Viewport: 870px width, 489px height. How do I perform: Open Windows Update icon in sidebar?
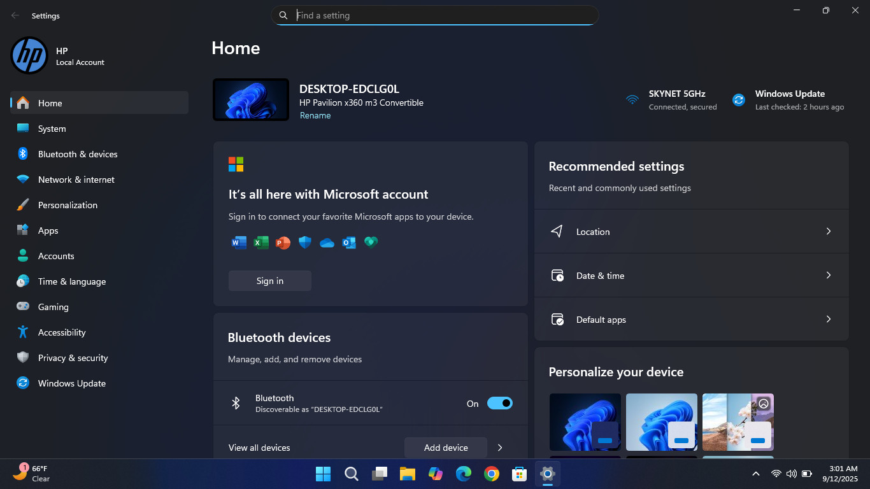[23, 383]
